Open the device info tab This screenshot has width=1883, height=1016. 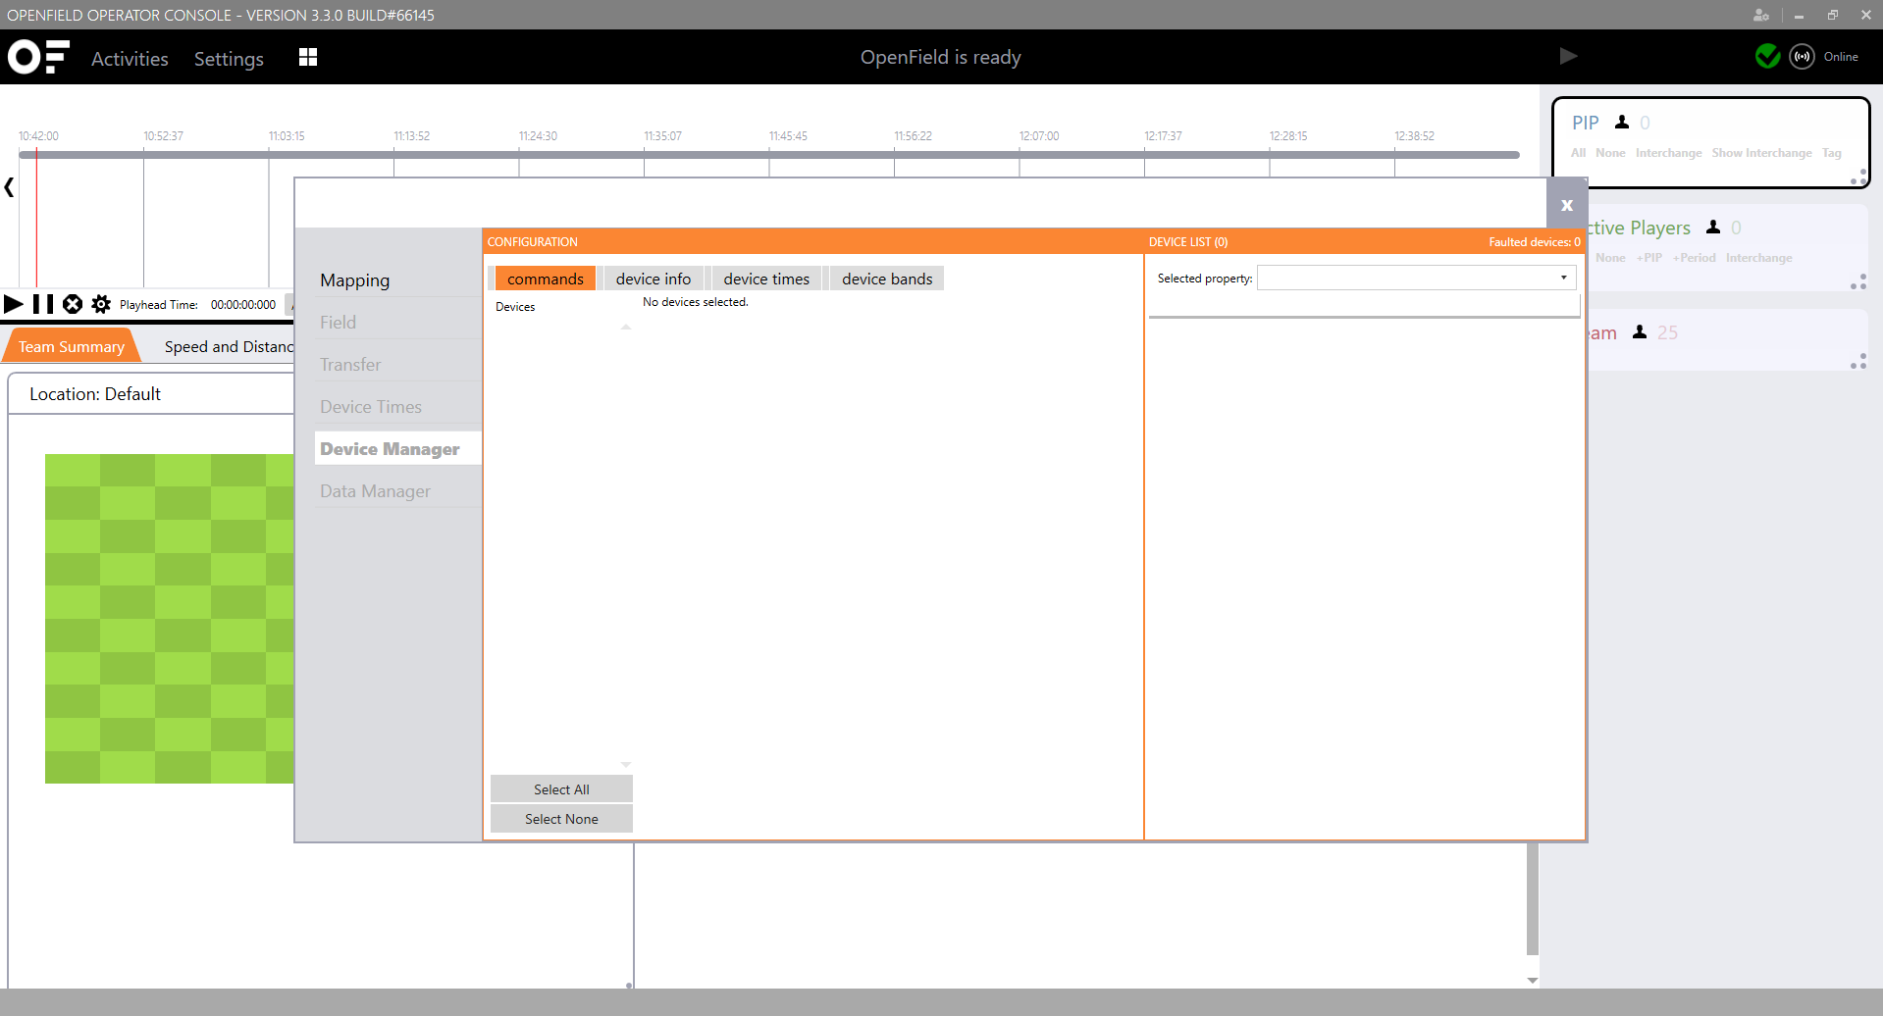tap(654, 279)
